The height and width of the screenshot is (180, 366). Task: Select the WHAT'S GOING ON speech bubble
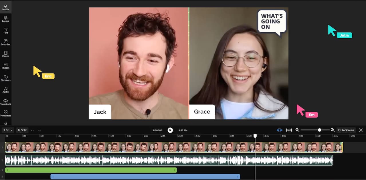tap(272, 23)
